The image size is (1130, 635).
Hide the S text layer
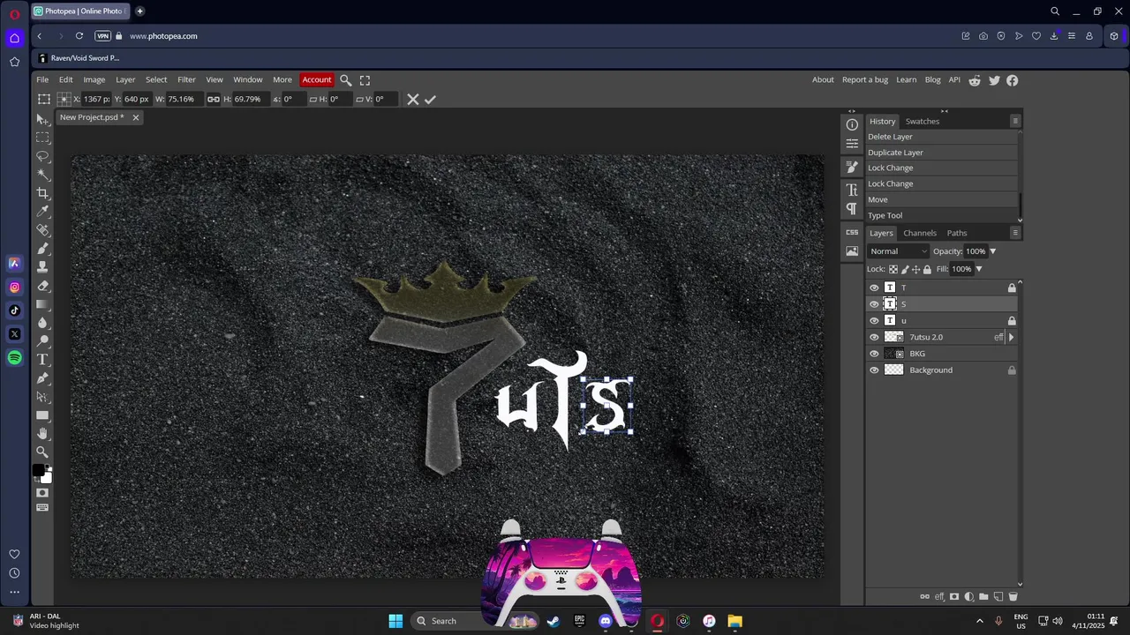(874, 304)
